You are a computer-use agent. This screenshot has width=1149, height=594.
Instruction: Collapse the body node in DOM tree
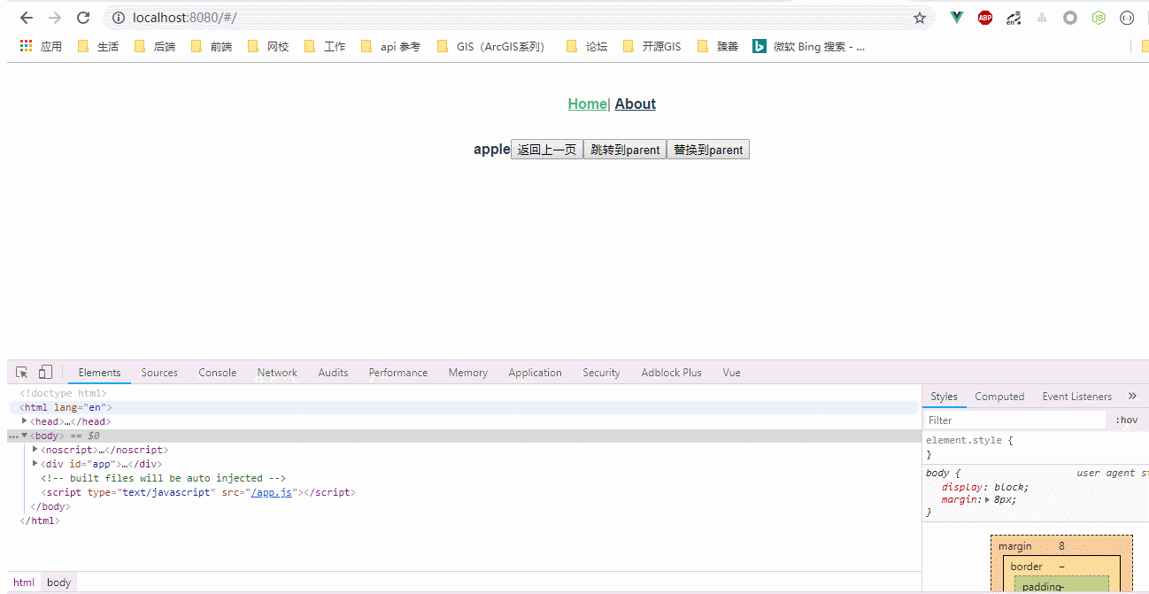tap(25, 436)
